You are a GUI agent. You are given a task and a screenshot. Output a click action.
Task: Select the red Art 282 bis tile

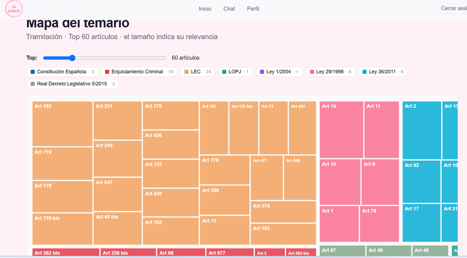tap(66, 252)
